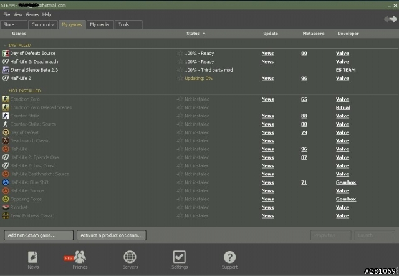Collapse the INSTALLED games group

pyautogui.click(x=5, y=45)
